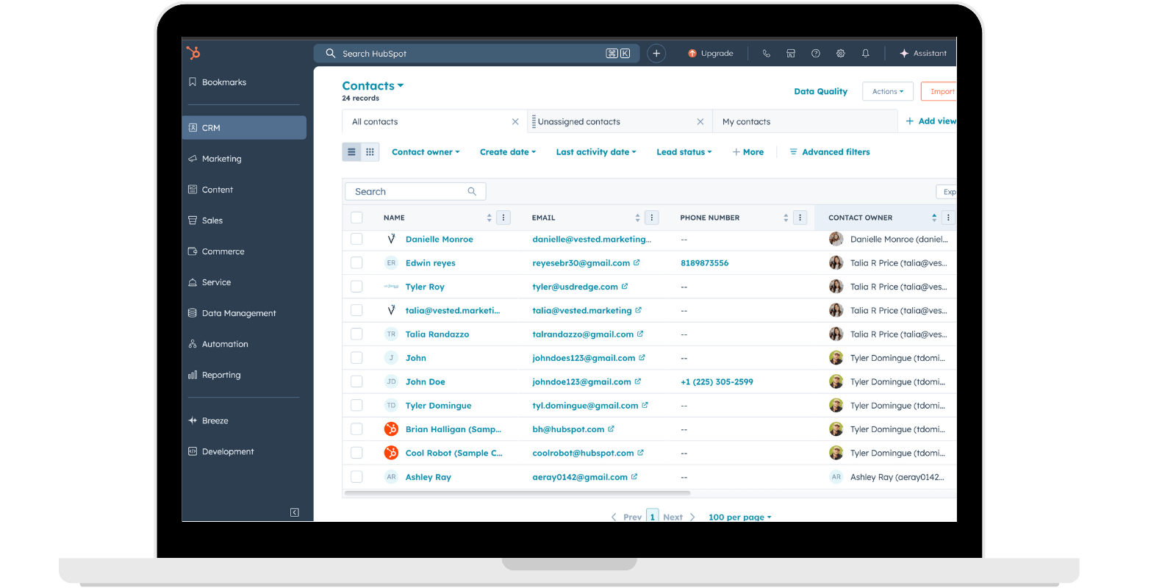Viewport: 1176px width, 588px height.
Task: Sort by the Email column arrows
Action: pos(638,218)
